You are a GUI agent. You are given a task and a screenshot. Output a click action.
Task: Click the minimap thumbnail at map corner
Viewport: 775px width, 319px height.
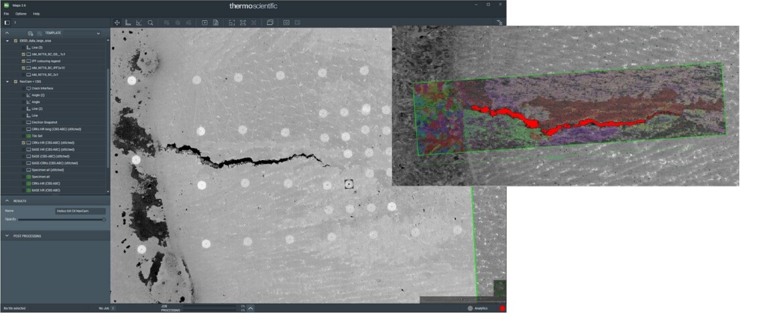pos(499,288)
